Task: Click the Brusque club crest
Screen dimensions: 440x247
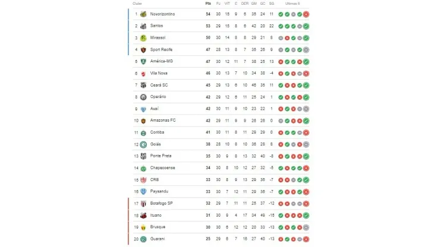Action: point(143,227)
